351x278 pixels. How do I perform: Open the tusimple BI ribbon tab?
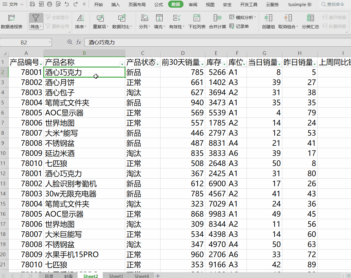(x=300, y=5)
